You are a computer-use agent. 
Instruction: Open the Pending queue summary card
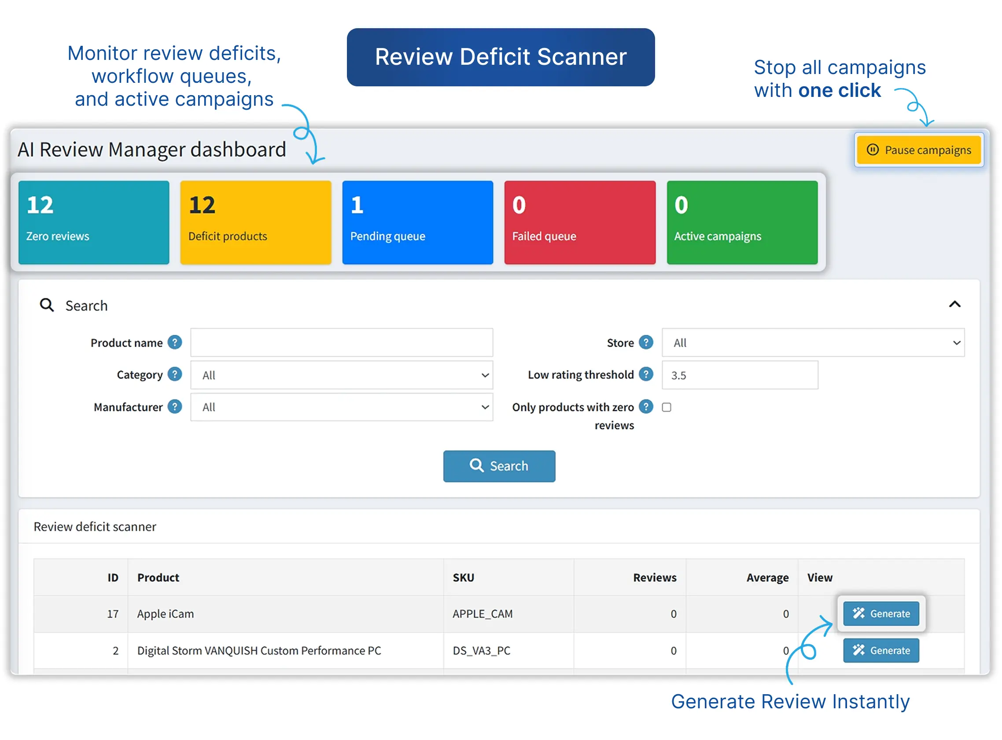coord(417,222)
